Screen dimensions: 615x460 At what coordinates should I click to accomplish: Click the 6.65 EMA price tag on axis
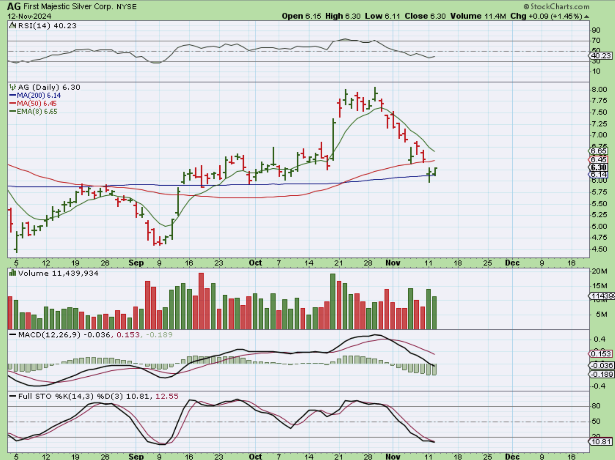point(598,151)
